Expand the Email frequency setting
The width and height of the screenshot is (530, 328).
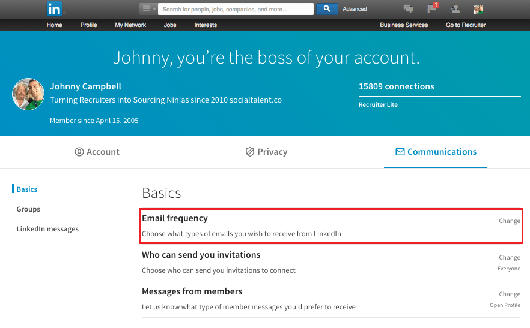click(x=331, y=226)
